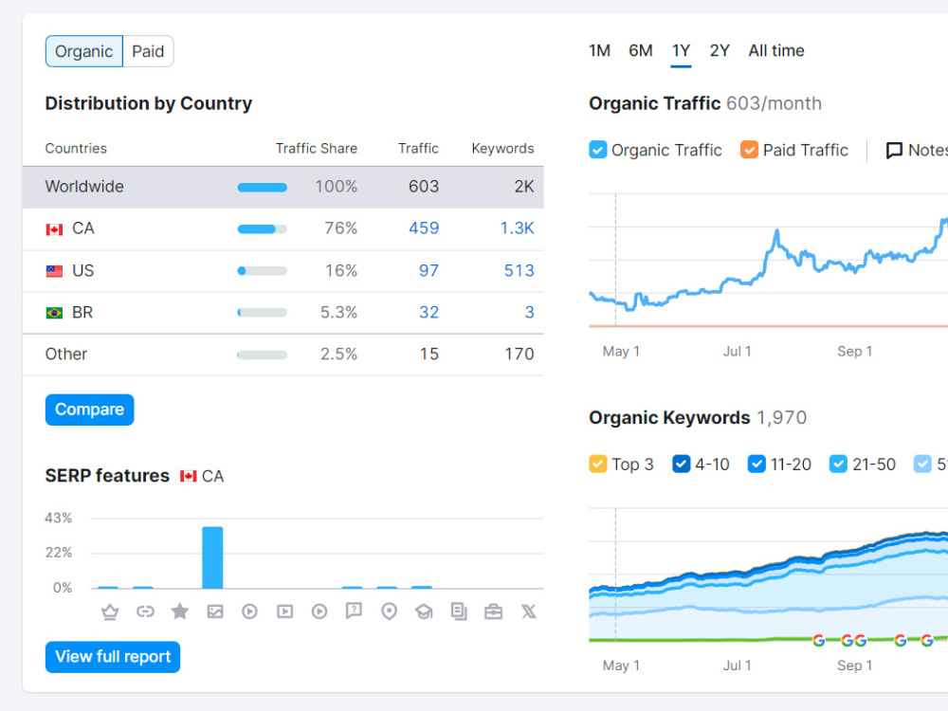Image resolution: width=948 pixels, height=711 pixels.
Task: Click the location pin local pack icon
Action: coord(389,611)
